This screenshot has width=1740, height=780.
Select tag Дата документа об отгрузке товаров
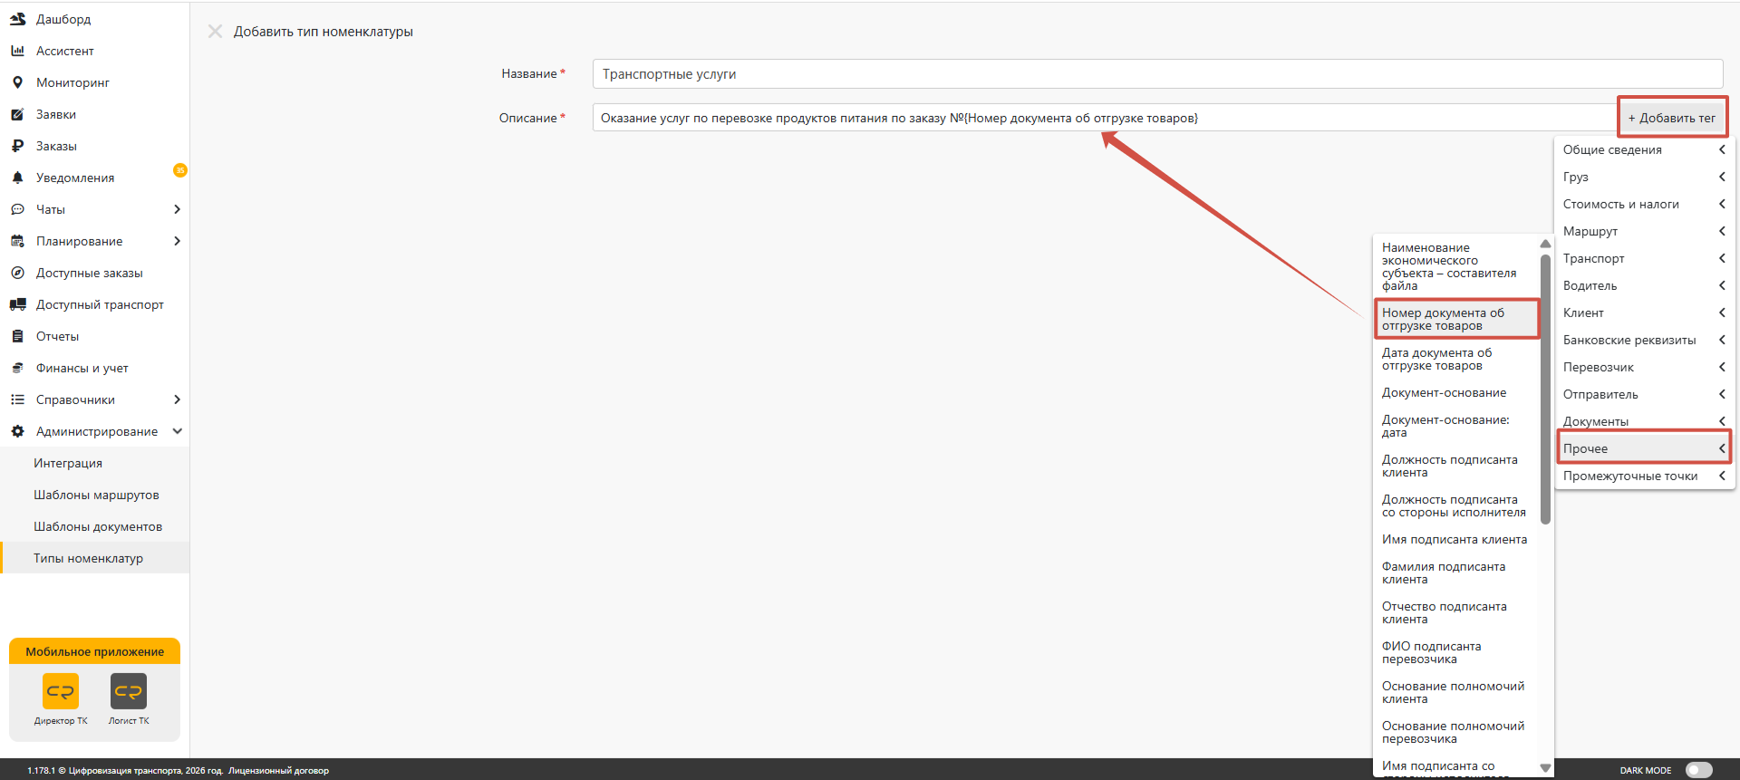pos(1456,359)
